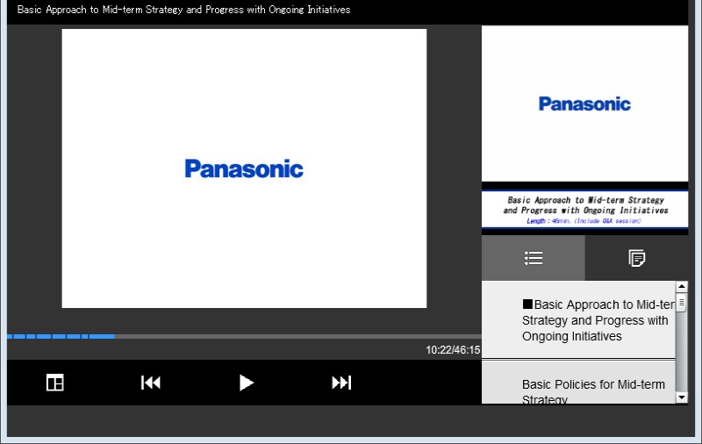Click the unplayed grey part of the timeline
This screenshot has width=702, height=444.
click(298, 336)
